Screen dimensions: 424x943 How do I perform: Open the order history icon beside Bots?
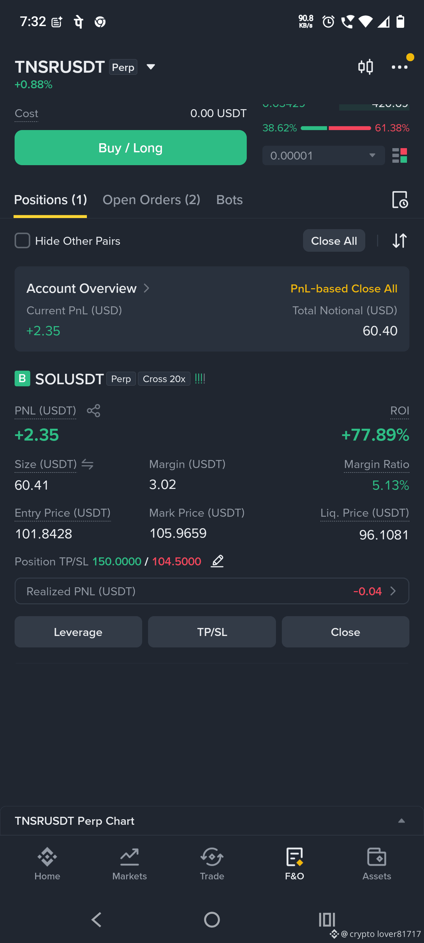[399, 200]
